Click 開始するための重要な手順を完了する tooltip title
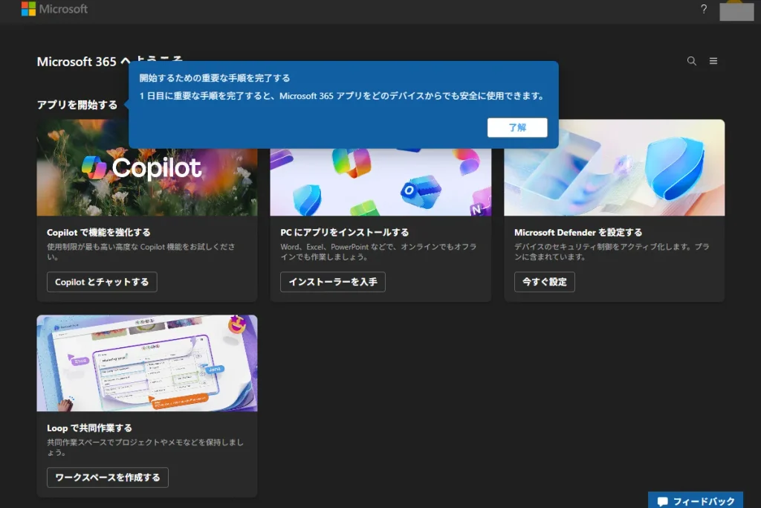761x508 pixels. tap(215, 77)
